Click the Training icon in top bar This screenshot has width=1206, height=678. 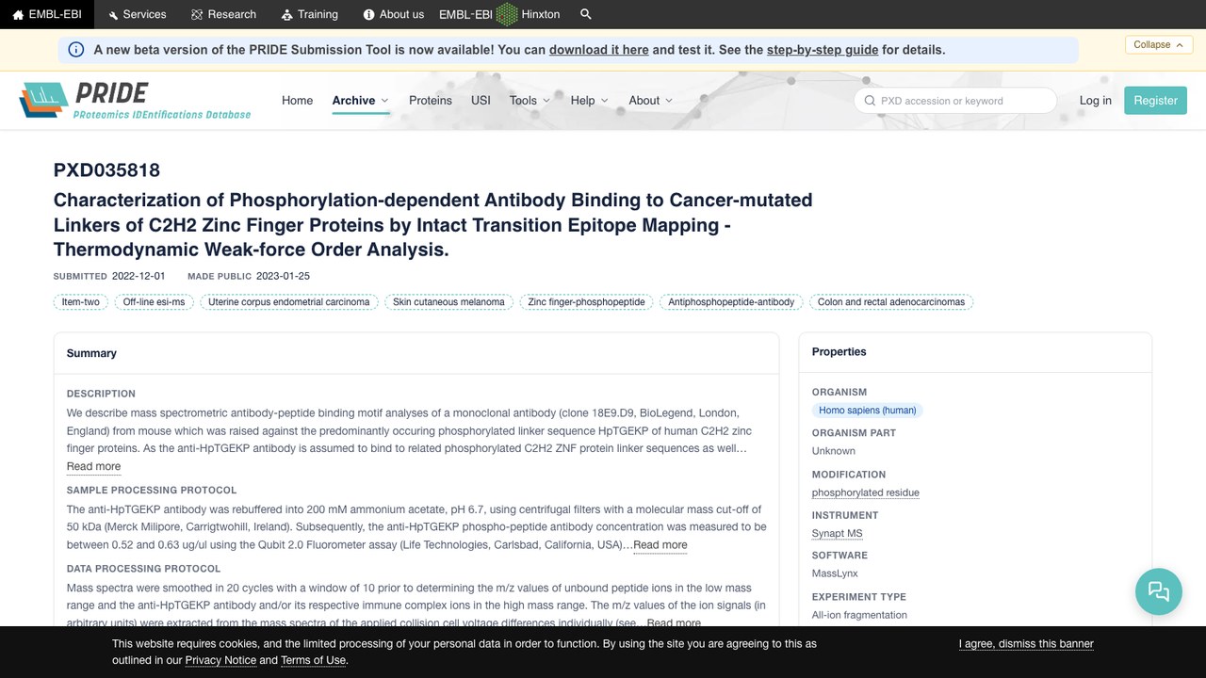pyautogui.click(x=287, y=15)
